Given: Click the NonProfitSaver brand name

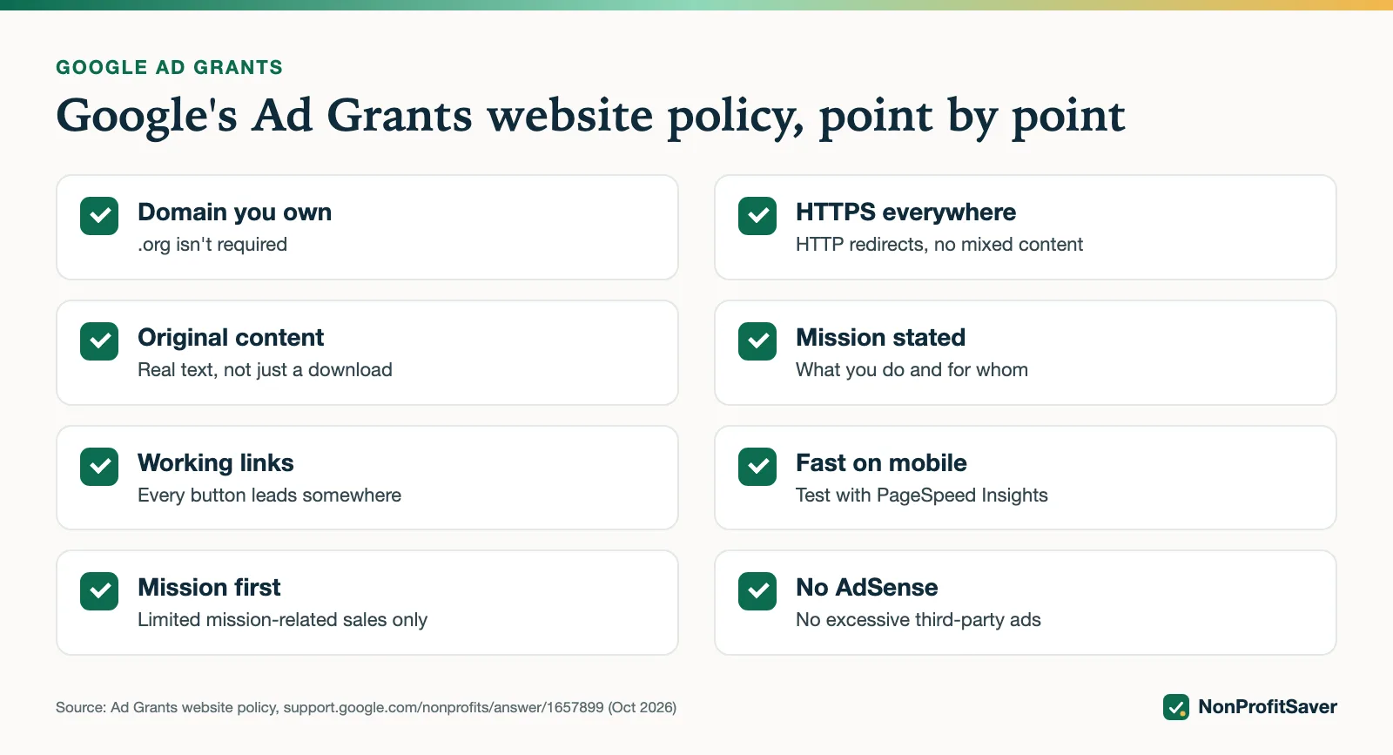Looking at the screenshot, I should (x=1268, y=707).
